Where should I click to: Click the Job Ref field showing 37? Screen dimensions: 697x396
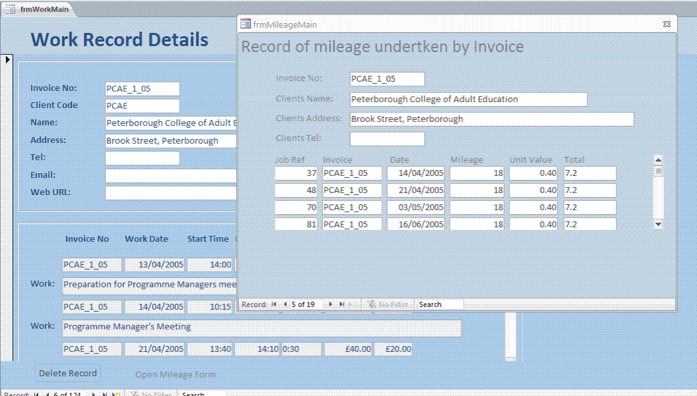(x=296, y=173)
